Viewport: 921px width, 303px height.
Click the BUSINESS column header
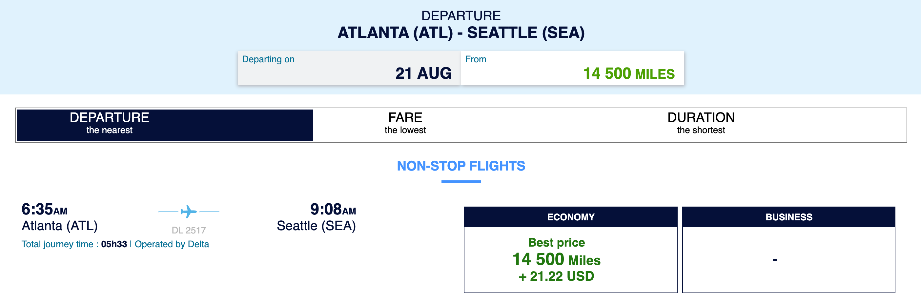coord(788,217)
